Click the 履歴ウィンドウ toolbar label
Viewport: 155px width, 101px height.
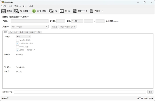(83, 11)
